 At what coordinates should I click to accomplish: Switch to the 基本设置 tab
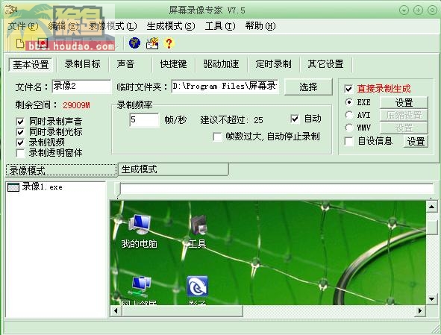(31, 64)
